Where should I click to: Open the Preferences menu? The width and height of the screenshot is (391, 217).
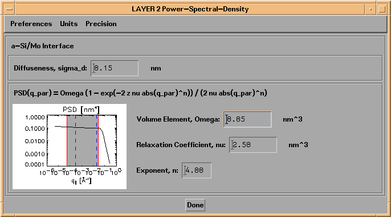pos(31,24)
